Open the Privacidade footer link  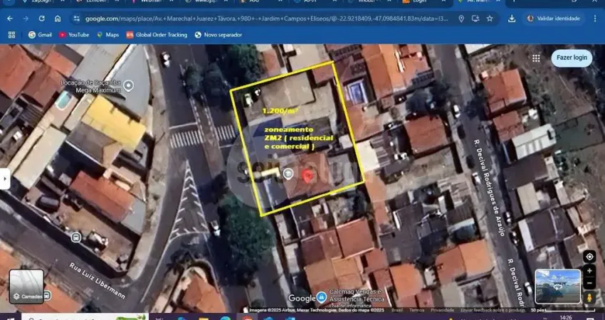(x=443, y=310)
